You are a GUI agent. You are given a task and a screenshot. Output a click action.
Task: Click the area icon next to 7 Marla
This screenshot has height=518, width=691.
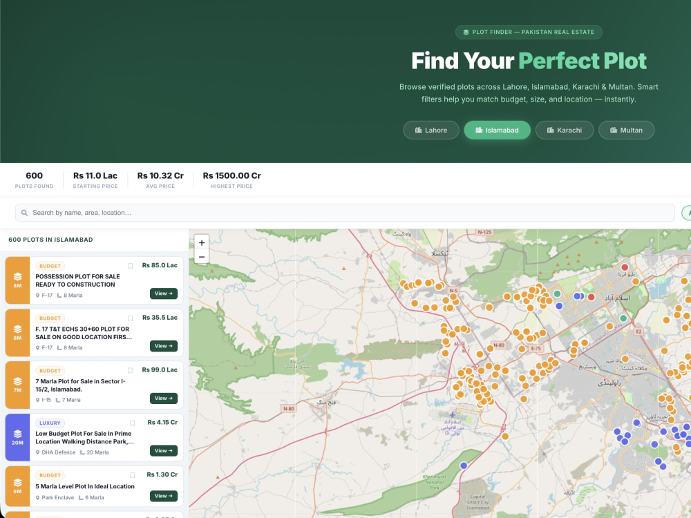58,400
